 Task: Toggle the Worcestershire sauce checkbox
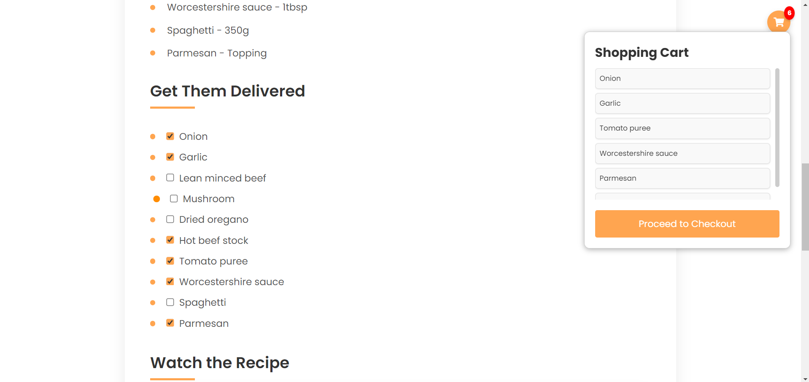click(x=170, y=281)
